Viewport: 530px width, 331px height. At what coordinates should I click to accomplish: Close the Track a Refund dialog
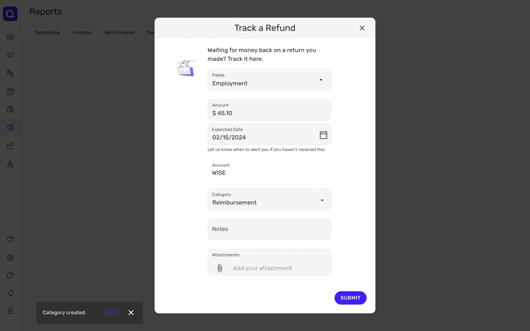point(362,28)
